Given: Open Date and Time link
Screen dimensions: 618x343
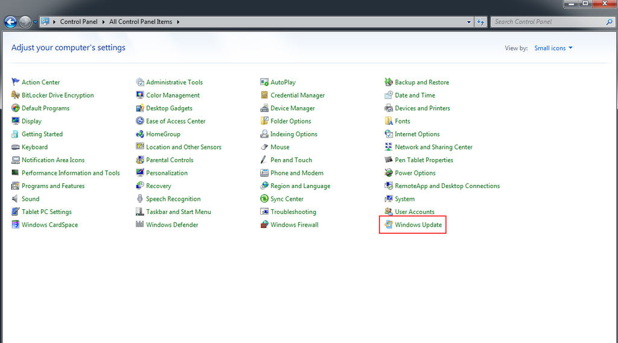Looking at the screenshot, I should tap(415, 95).
